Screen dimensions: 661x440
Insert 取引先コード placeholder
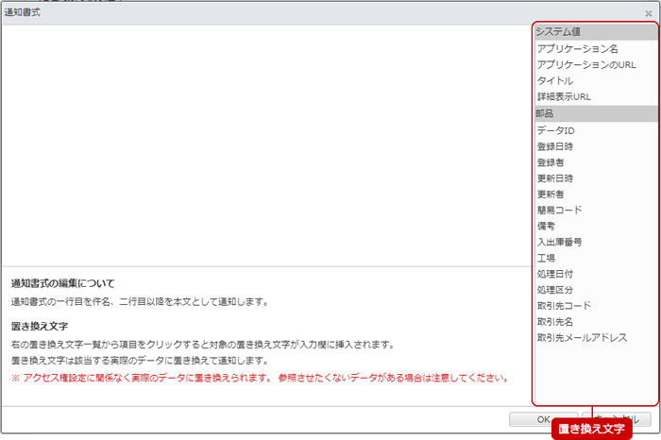tap(563, 306)
